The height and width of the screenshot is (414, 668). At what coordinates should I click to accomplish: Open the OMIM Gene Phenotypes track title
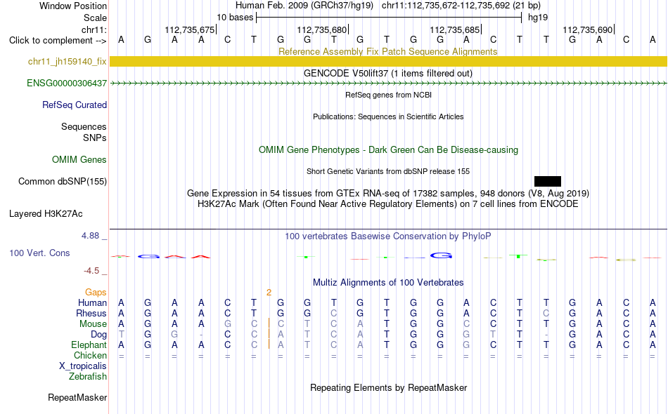(388, 149)
